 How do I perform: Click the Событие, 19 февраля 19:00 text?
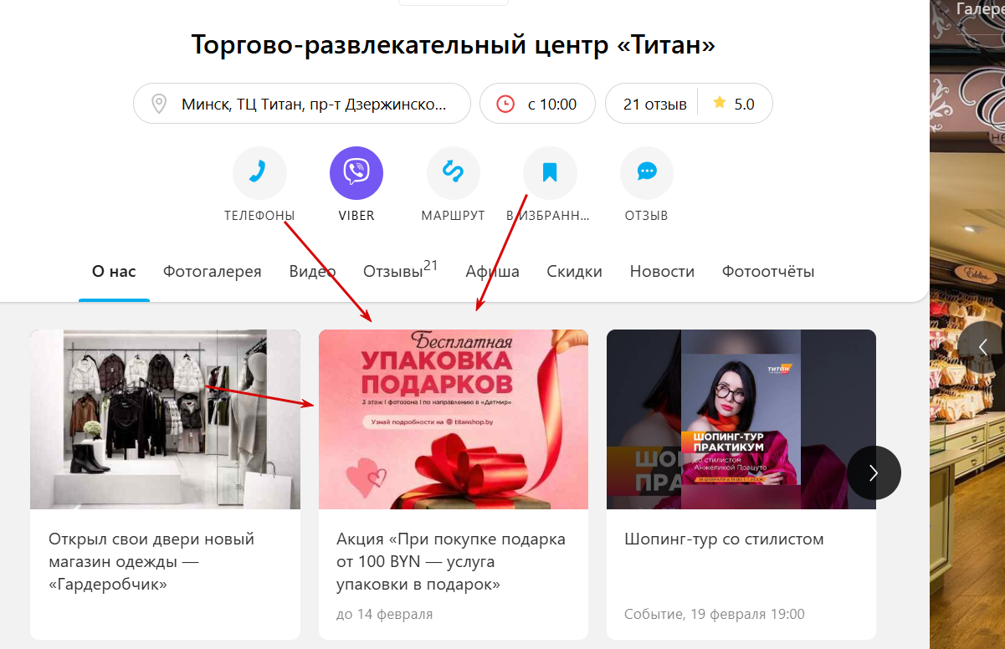(x=715, y=614)
